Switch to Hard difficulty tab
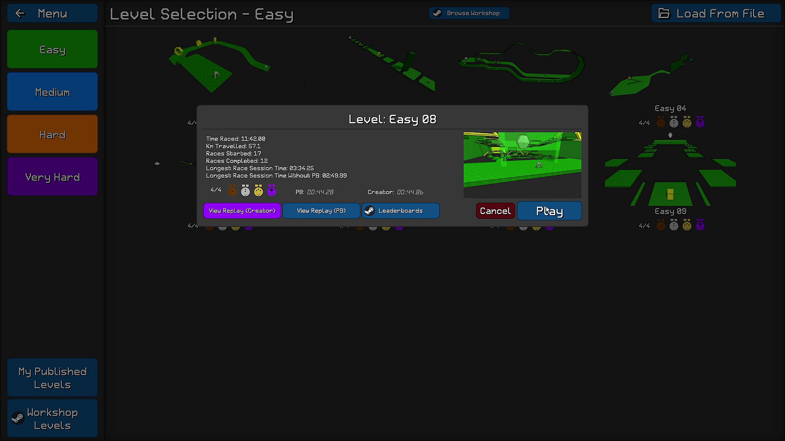Image resolution: width=785 pixels, height=441 pixels. coord(52,134)
